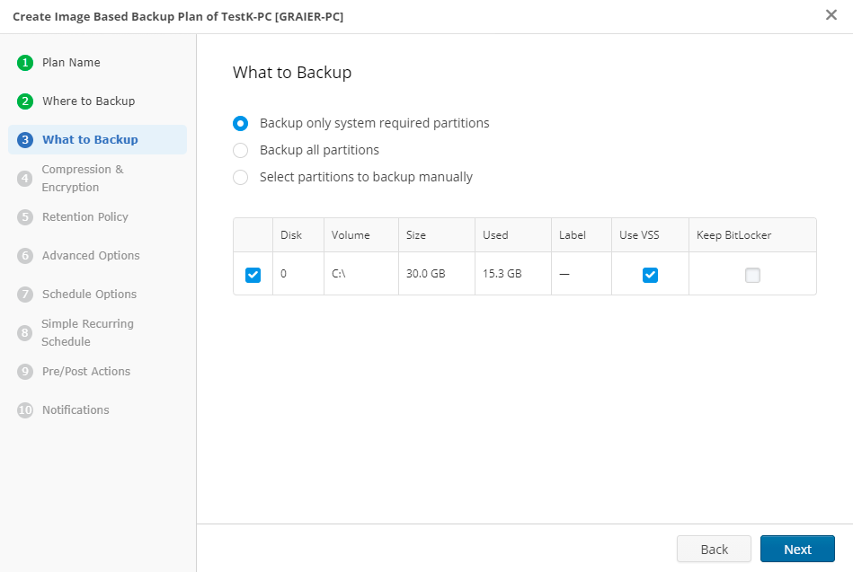This screenshot has height=572, width=853.
Task: Click the step 1 Plan Name circle icon
Action: (x=24, y=63)
